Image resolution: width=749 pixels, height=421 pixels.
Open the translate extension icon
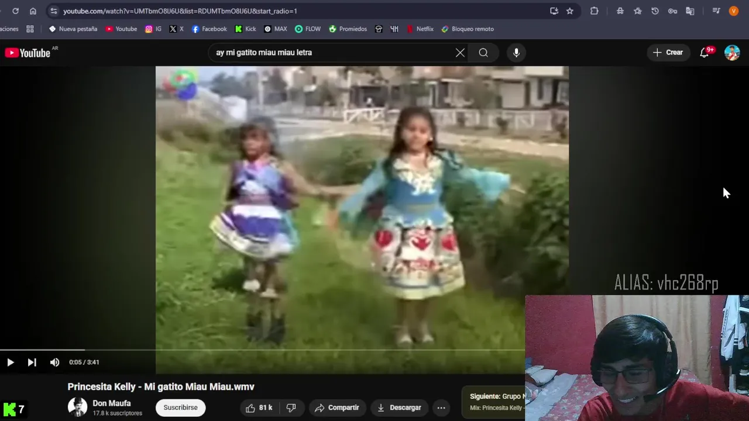pyautogui.click(x=690, y=11)
